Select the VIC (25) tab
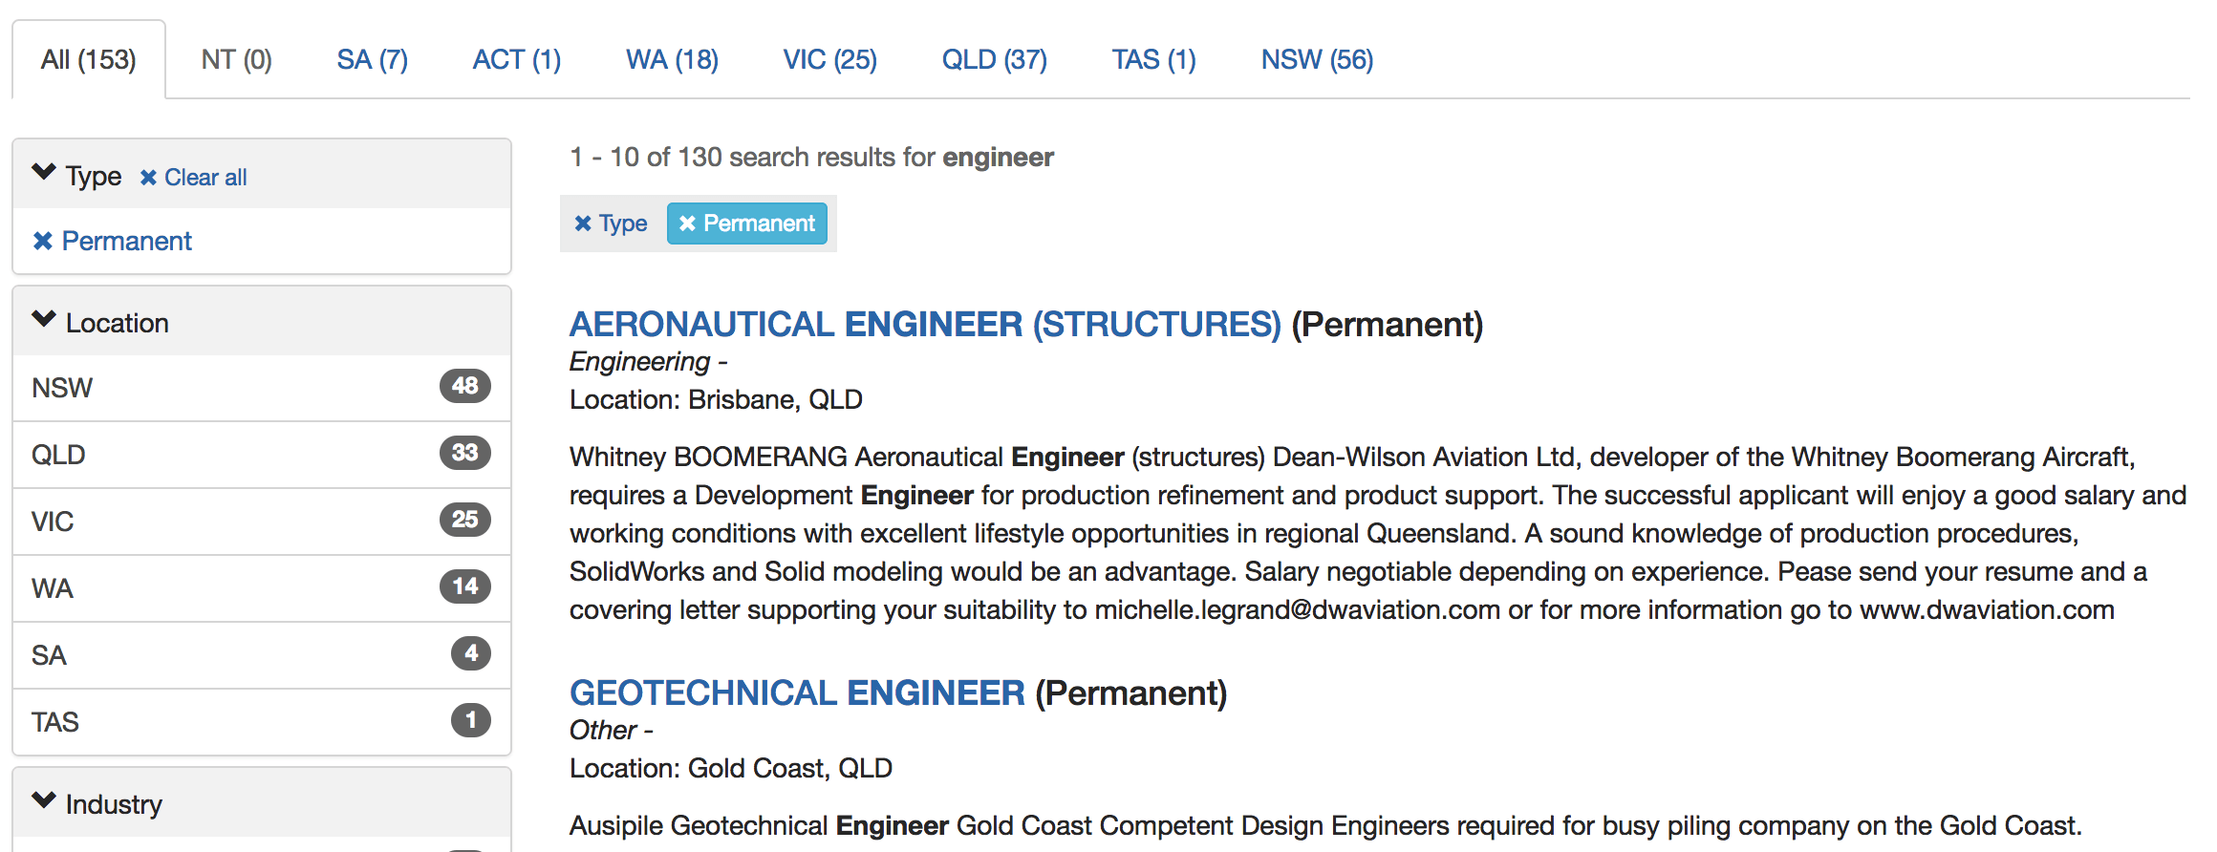The width and height of the screenshot is (2217, 852). tap(829, 60)
